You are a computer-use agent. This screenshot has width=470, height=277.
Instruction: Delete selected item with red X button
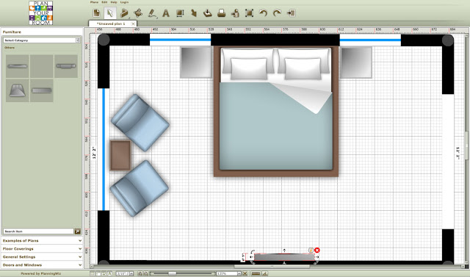[x=317, y=250]
